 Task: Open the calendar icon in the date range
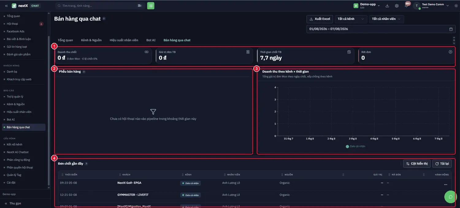(x=451, y=29)
